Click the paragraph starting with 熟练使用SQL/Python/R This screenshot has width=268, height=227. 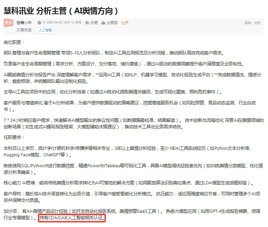(133, 169)
